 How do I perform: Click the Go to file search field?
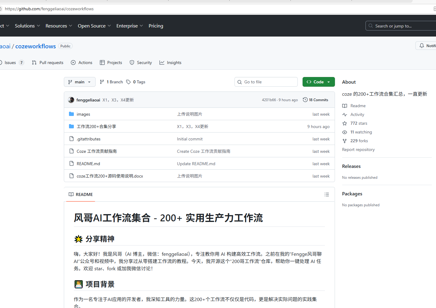tap(266, 82)
